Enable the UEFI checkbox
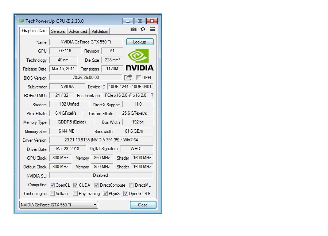The image size is (328, 236). coord(139,77)
